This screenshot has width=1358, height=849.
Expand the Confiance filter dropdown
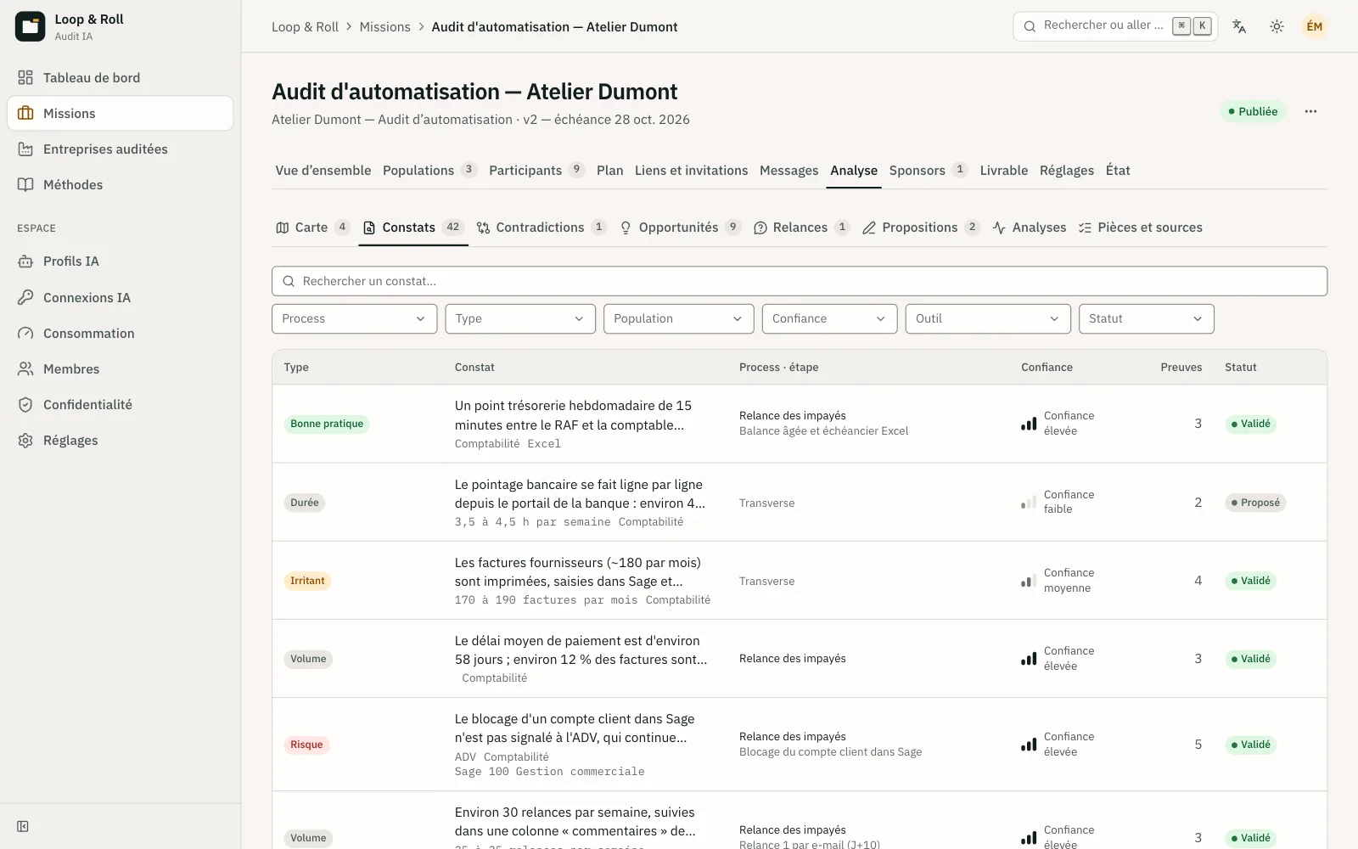tap(829, 318)
